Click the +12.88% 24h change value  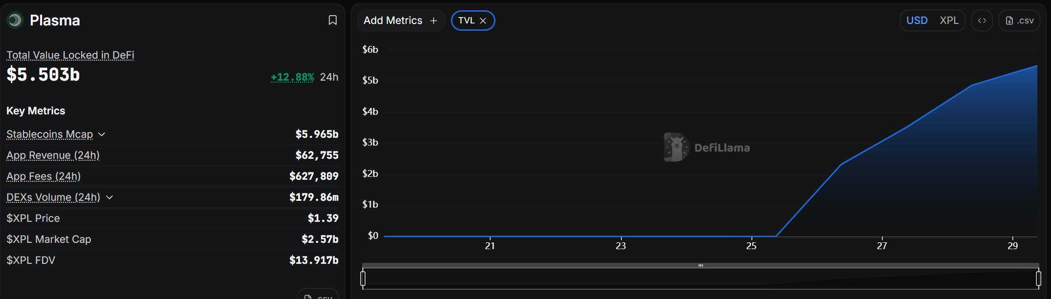click(292, 77)
